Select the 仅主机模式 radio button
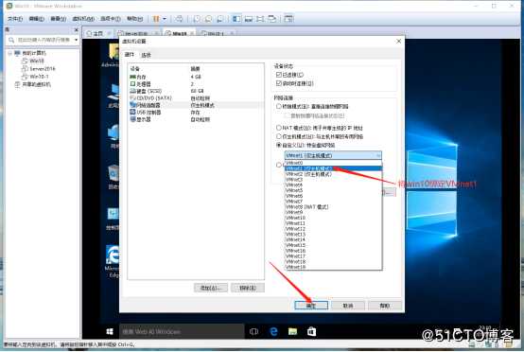524x352 pixels. (x=279, y=136)
